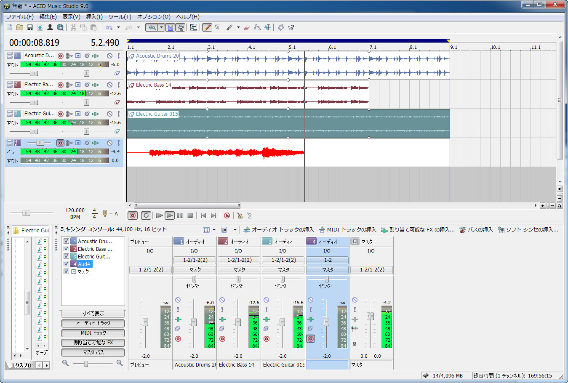Mute the Acoustic Drums track
This screenshot has height=383, width=568.
(109, 56)
